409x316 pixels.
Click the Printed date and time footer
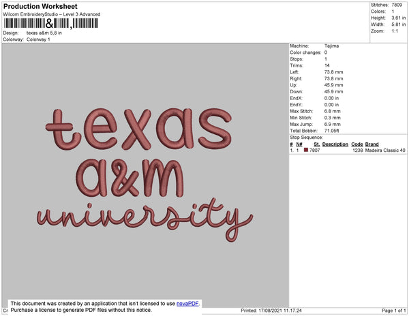tap(271, 311)
